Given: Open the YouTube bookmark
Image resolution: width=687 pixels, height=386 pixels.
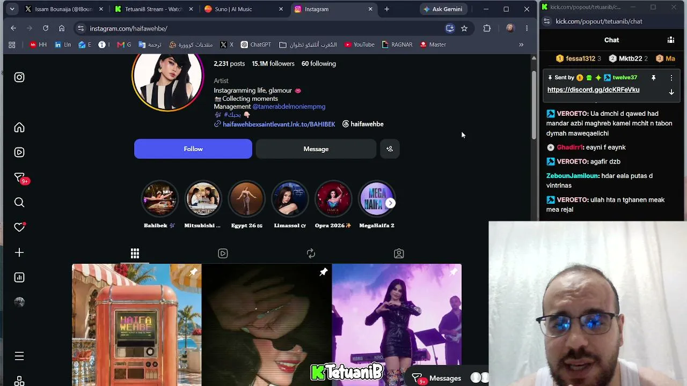Looking at the screenshot, I should pos(360,44).
